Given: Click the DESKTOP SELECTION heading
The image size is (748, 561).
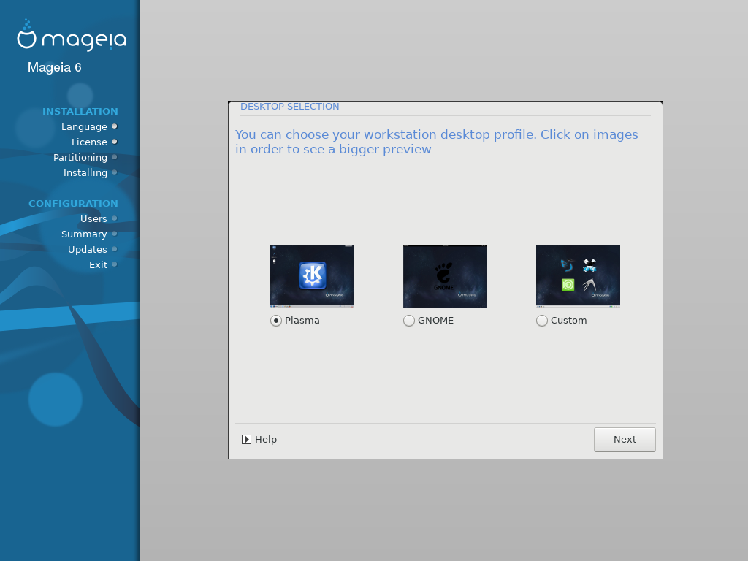Looking at the screenshot, I should click(x=289, y=107).
